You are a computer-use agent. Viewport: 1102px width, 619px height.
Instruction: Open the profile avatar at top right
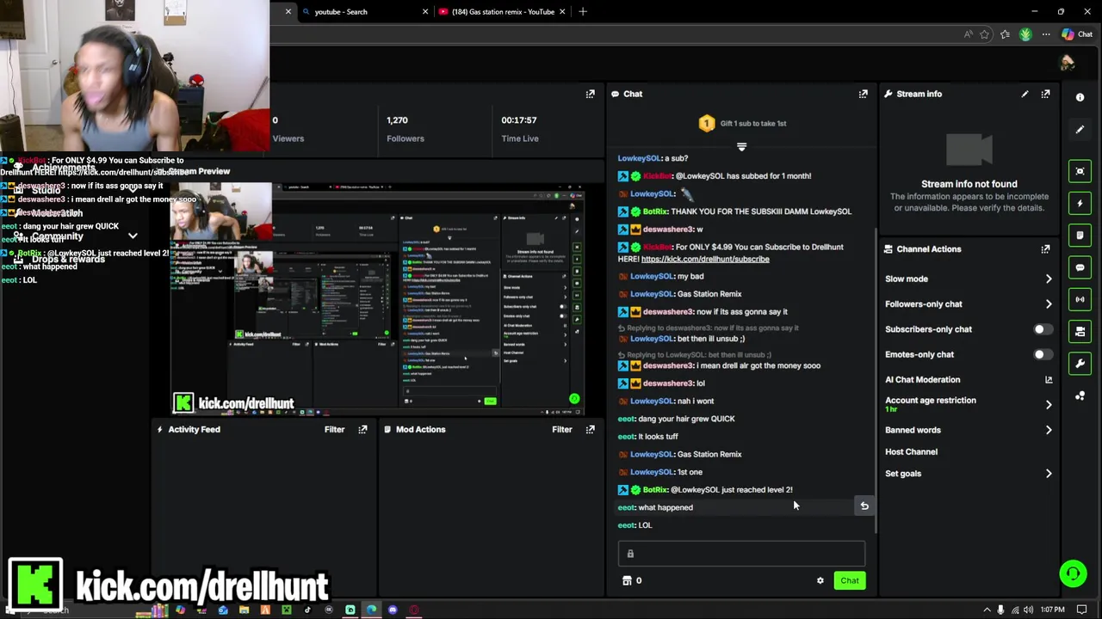1068,63
